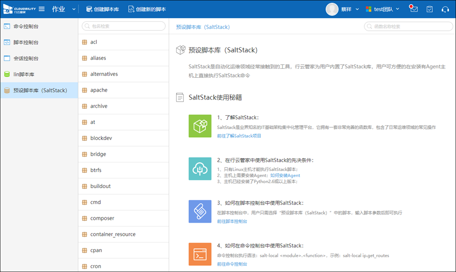Select the cpan package
This screenshot has width=456, height=272.
tap(123, 250)
